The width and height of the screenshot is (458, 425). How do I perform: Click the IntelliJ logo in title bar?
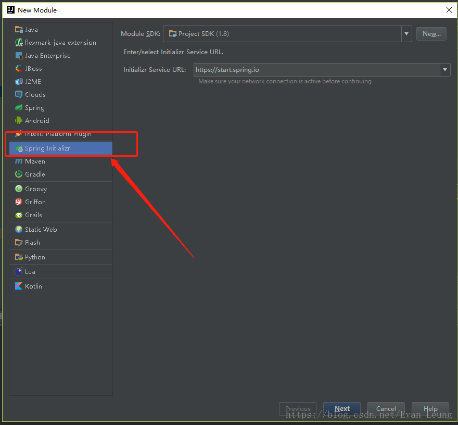pyautogui.click(x=11, y=10)
